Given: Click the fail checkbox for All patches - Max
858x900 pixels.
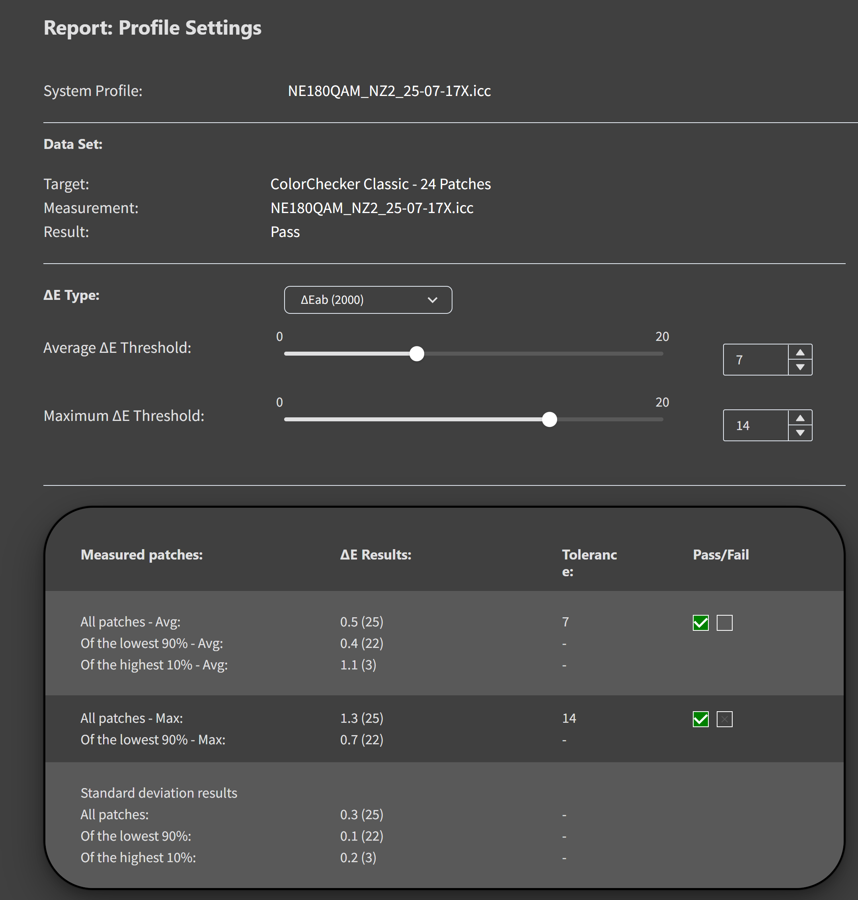Looking at the screenshot, I should 724,719.
